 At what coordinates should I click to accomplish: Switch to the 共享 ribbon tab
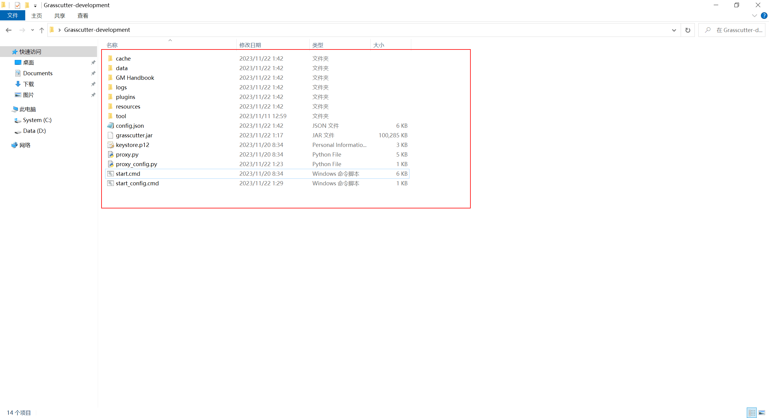click(59, 16)
